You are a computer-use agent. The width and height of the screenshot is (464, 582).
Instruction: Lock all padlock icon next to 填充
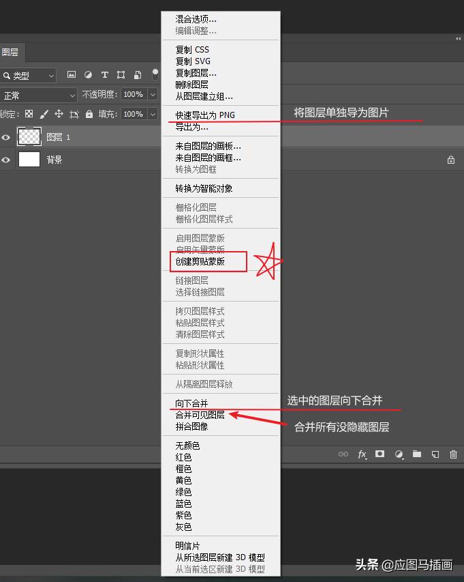89,114
